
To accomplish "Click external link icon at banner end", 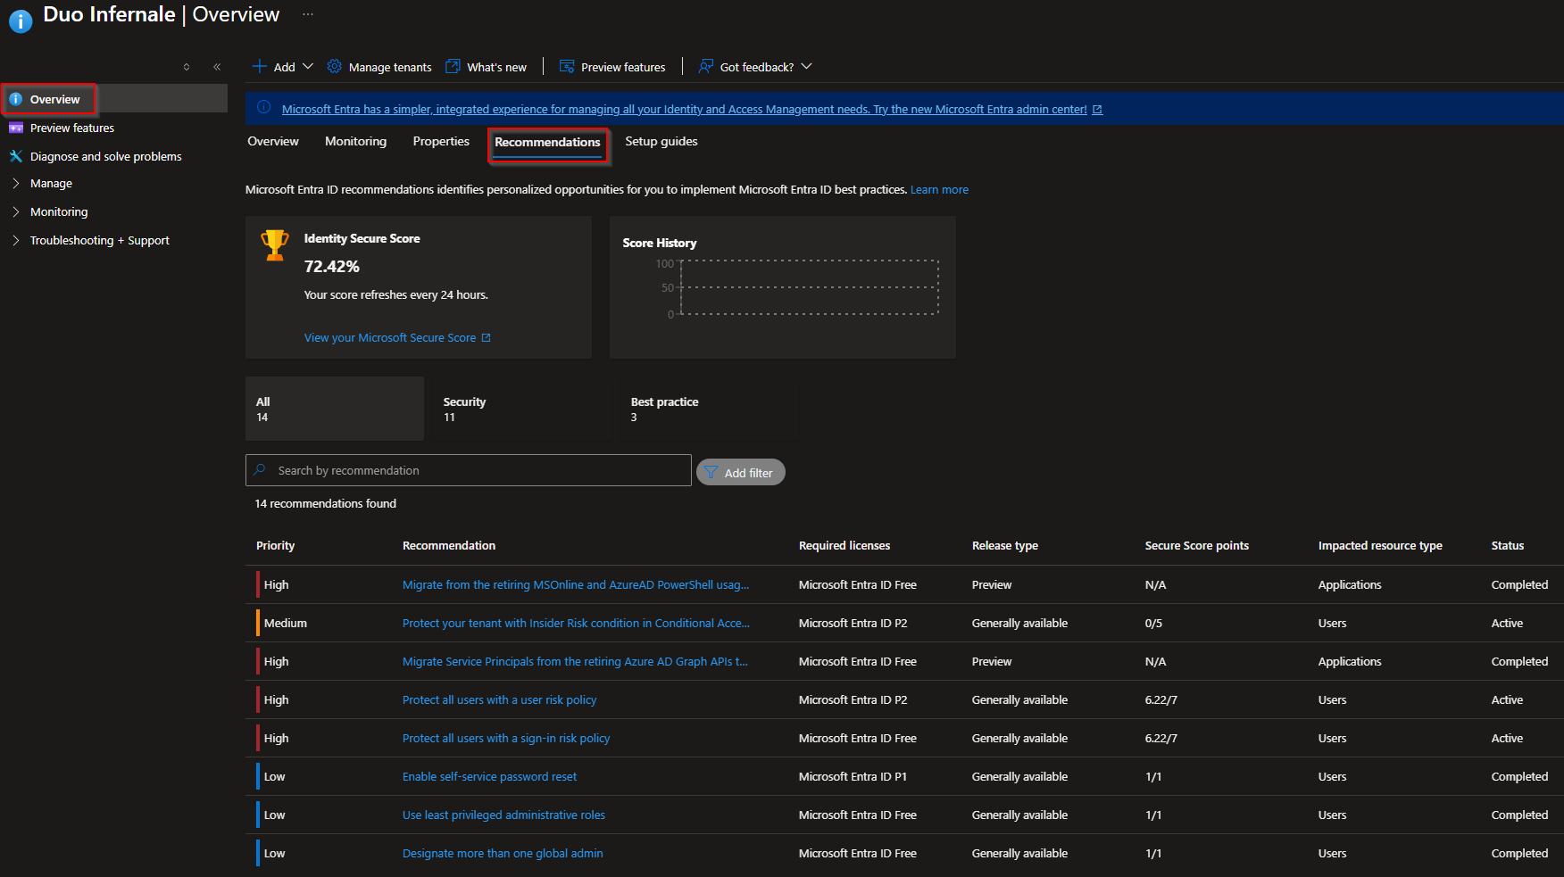I will [1097, 110].
